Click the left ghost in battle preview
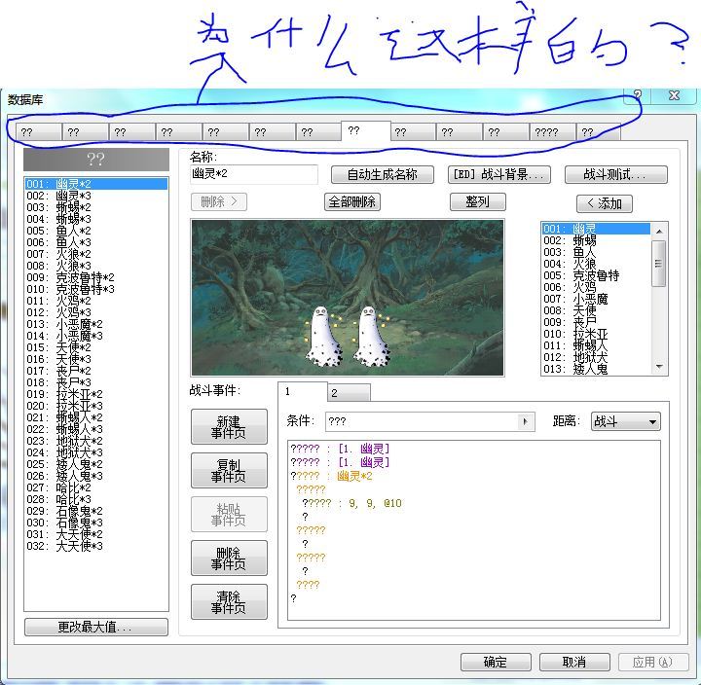This screenshot has height=685, width=701. pos(323,336)
